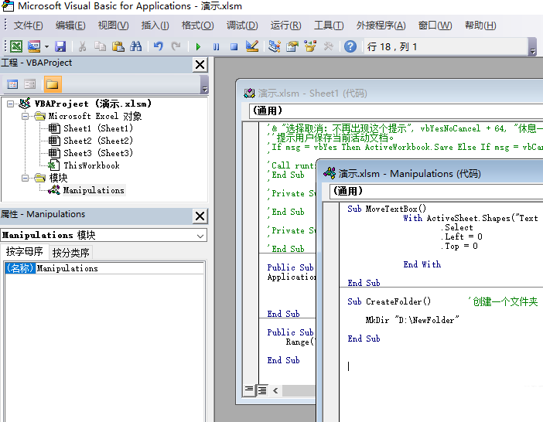Click the Paste clipboard icon
This screenshot has width=543, height=422.
tap(118, 46)
